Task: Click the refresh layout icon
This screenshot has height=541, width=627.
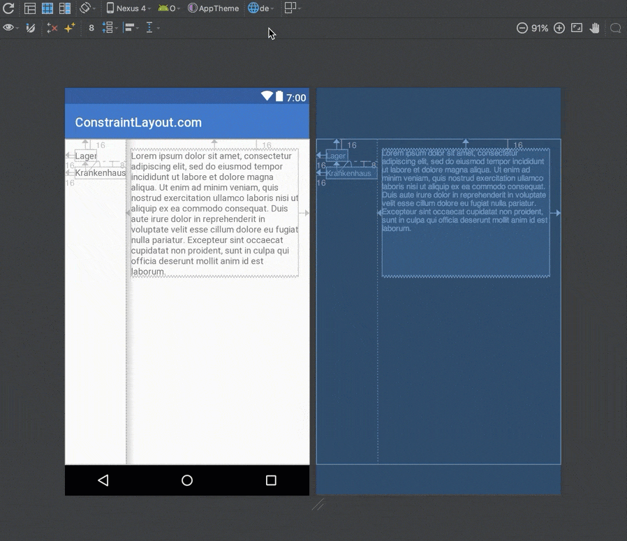Action: (8, 8)
